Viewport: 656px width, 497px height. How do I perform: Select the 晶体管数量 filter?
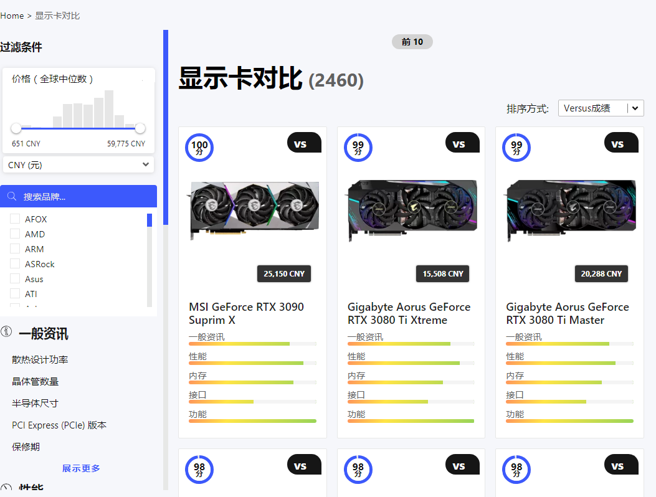(x=35, y=382)
